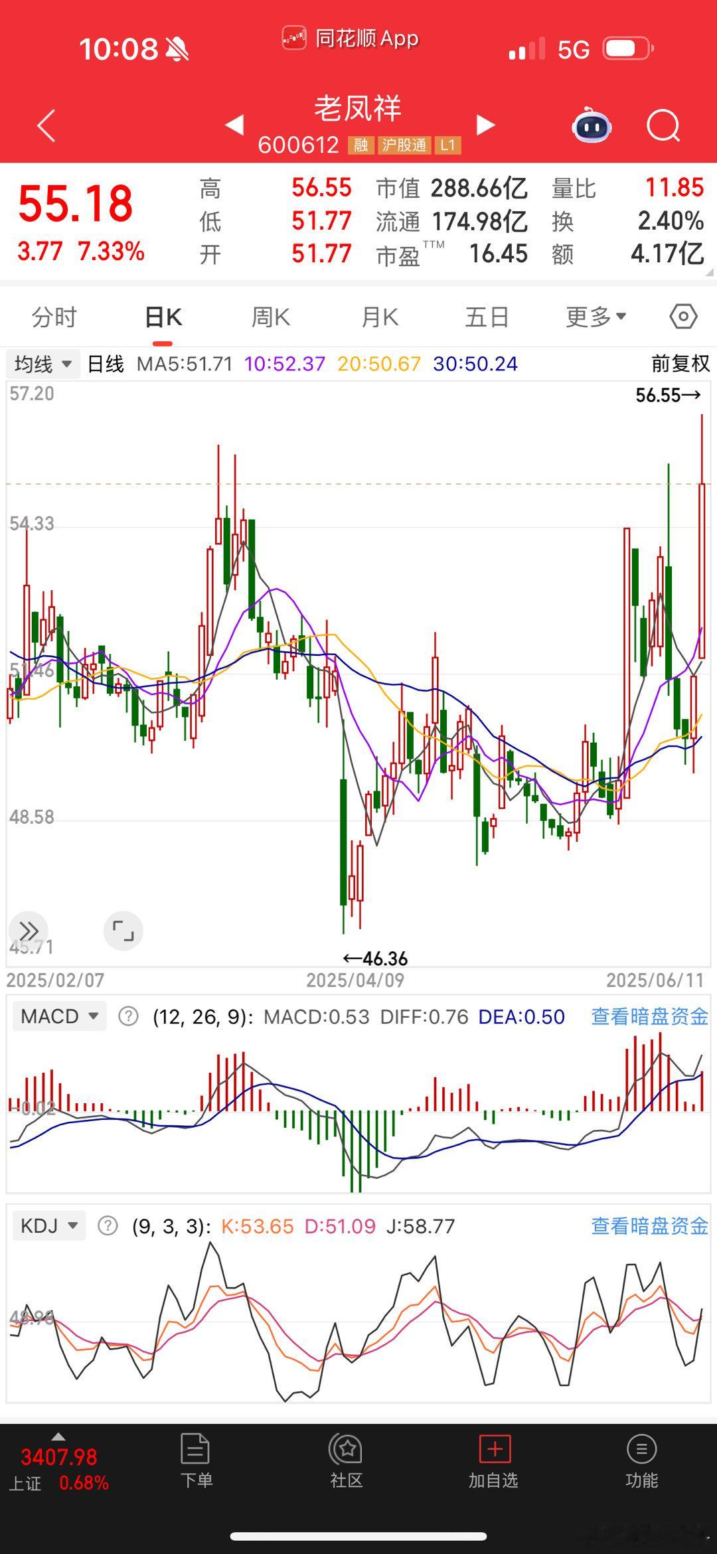Expand the 上证 index bar arrow
The width and height of the screenshot is (717, 1554).
[58, 1437]
